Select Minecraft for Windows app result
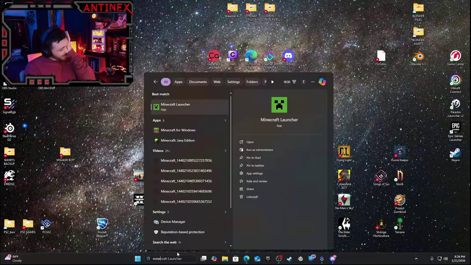471x265 pixels. (x=190, y=130)
